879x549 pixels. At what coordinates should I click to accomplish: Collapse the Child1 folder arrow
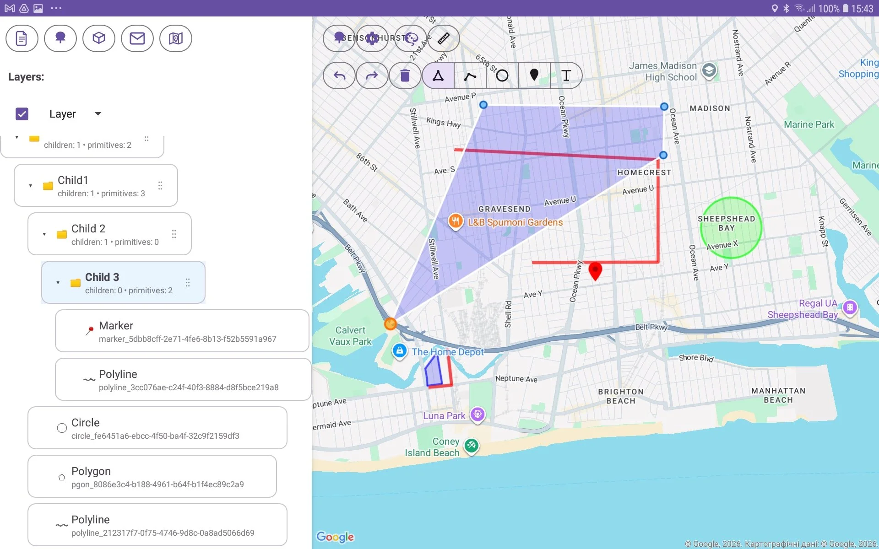[x=31, y=186]
